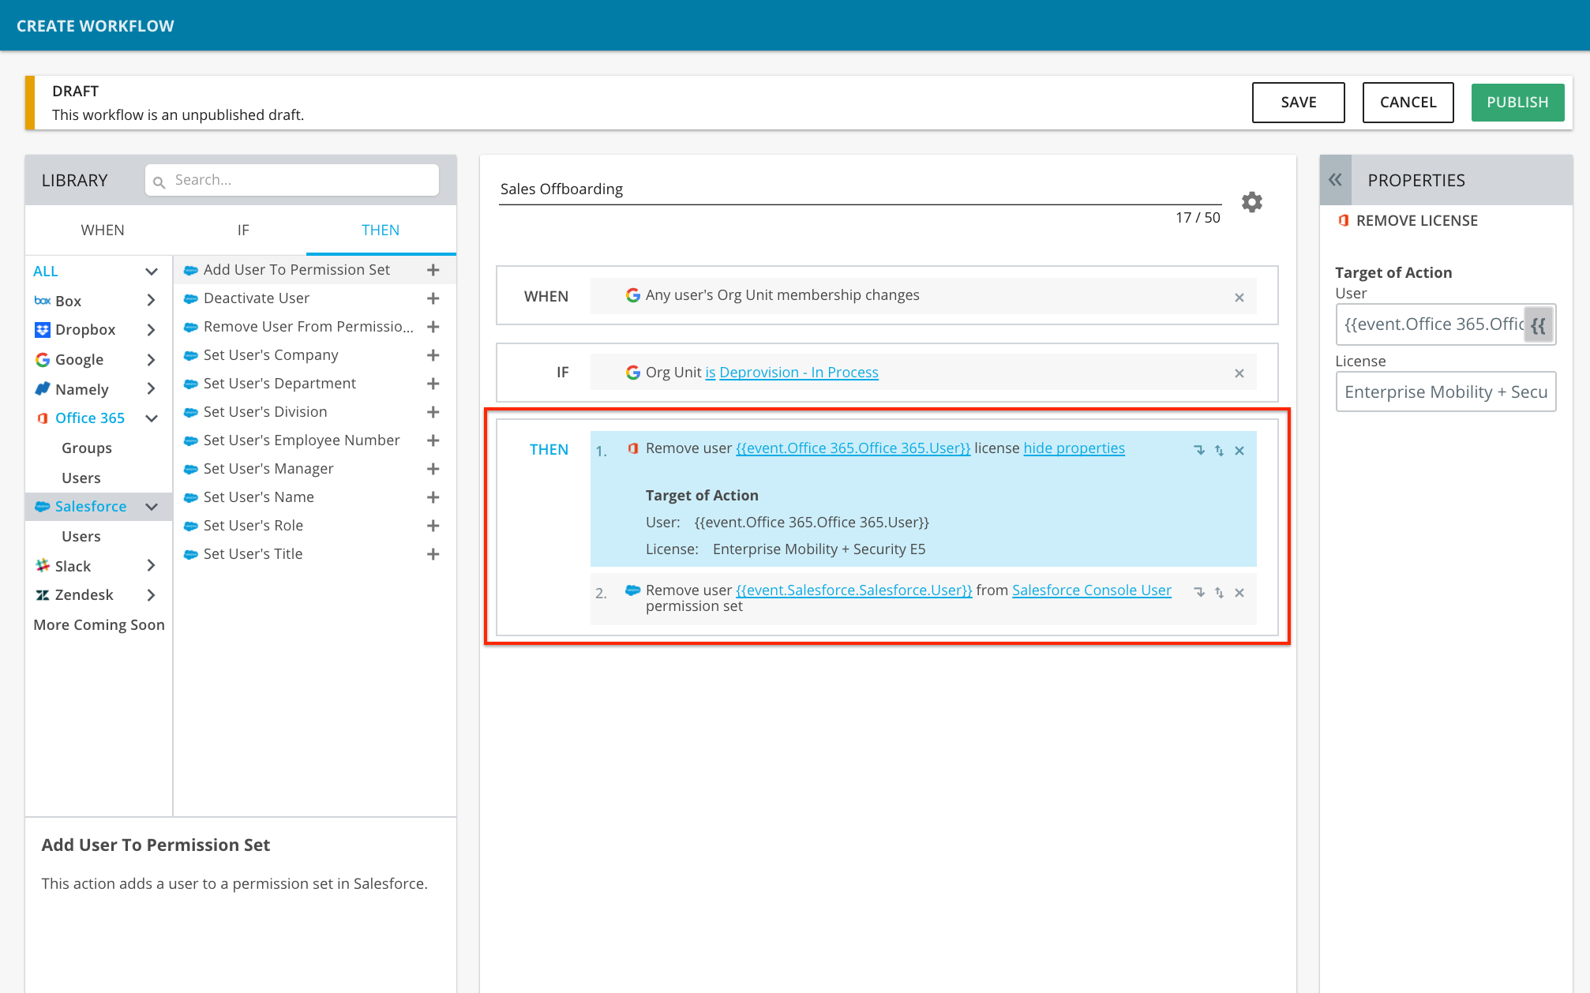The width and height of the screenshot is (1590, 993).
Task: Remove the WHEN trigger with X
Action: (x=1239, y=298)
